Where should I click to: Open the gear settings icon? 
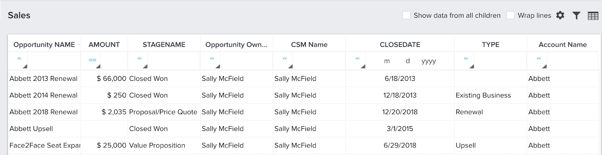[560, 15]
